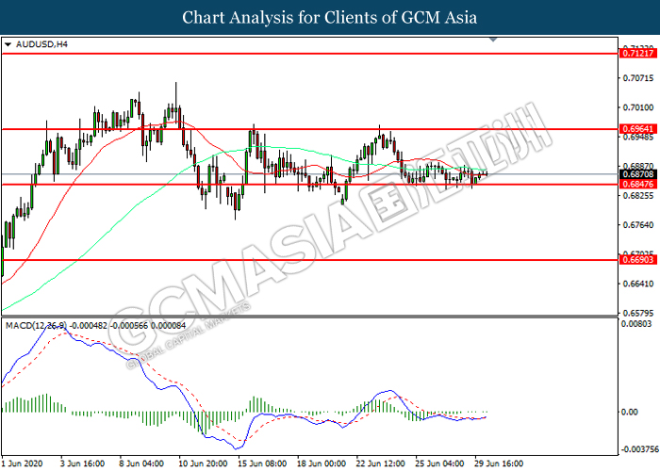Select the 0.68476 support price label
Image resolution: width=660 pixels, height=471 pixels.
(x=637, y=185)
